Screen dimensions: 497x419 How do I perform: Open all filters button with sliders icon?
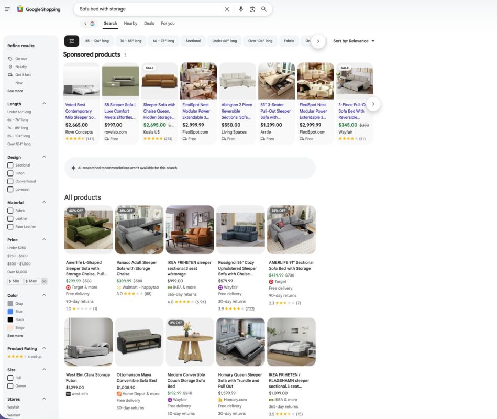[72, 41]
